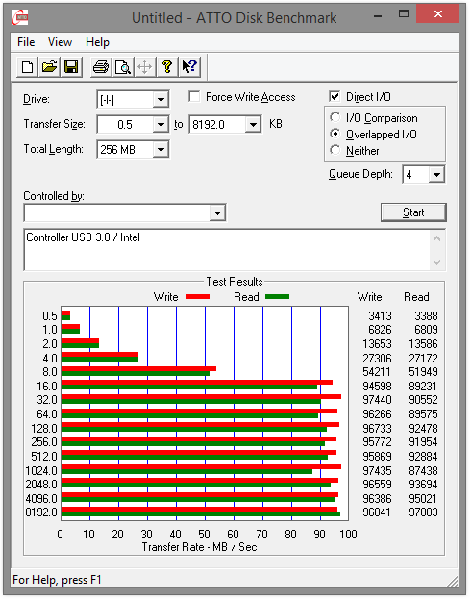Maximize the ATTO Disk Benchmark window

[404, 14]
